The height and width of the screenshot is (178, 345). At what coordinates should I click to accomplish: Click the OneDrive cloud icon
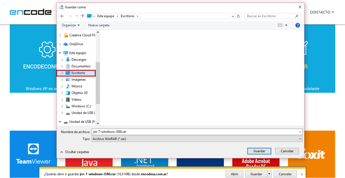pos(66,44)
